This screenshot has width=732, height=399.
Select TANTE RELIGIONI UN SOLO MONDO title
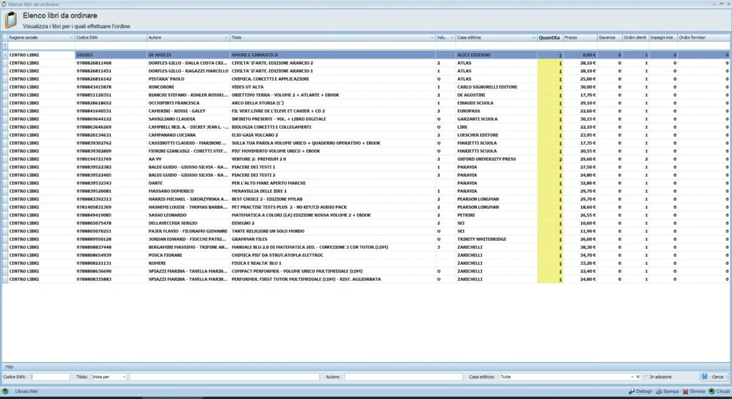[x=332, y=231]
